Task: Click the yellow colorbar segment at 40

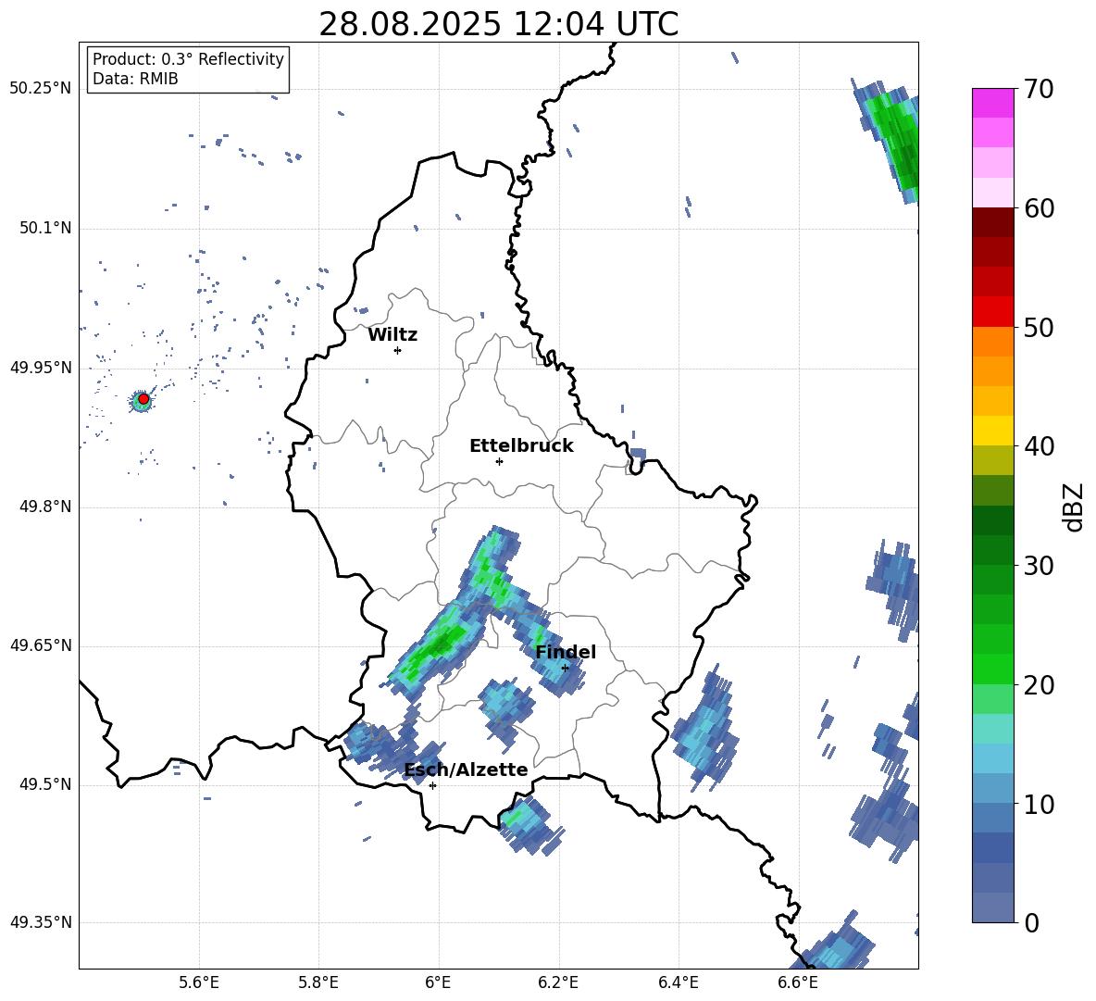Action: tap(992, 431)
